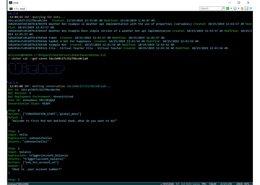Click the 'tvBot' row in bot list
The image size is (260, 185).
(x=87, y=38)
